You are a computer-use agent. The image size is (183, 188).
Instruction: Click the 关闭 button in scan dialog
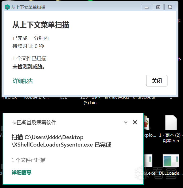tap(157, 81)
